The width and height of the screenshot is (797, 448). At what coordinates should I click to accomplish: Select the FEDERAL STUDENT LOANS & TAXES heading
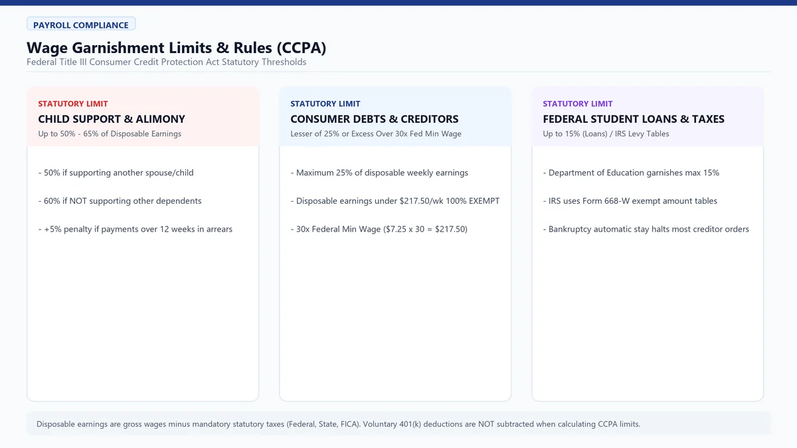click(634, 119)
